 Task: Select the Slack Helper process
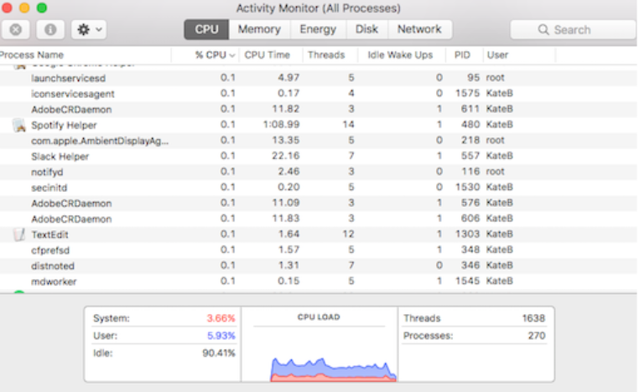click(x=60, y=157)
